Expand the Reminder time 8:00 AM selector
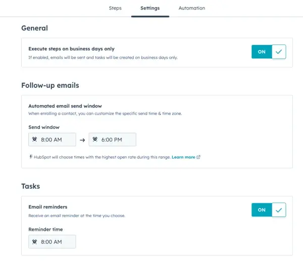Screen dimensions: 303x262 click(x=52, y=242)
